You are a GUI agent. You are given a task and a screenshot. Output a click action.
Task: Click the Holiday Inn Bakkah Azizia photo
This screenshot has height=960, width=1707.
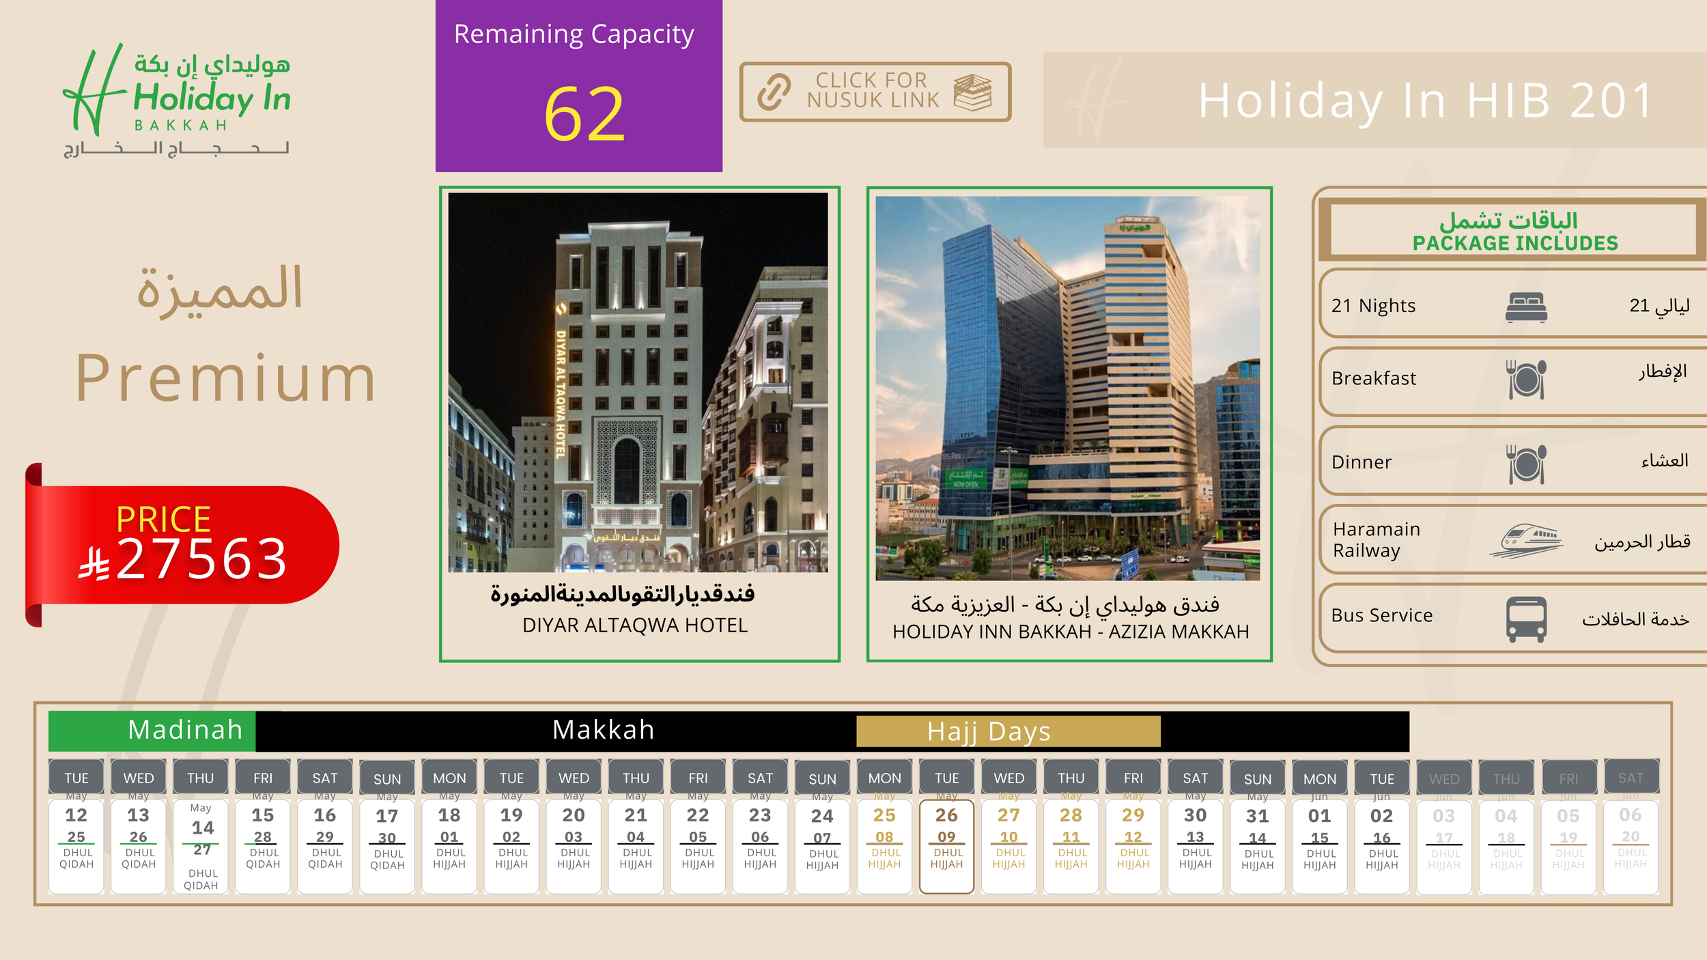[x=1068, y=388]
